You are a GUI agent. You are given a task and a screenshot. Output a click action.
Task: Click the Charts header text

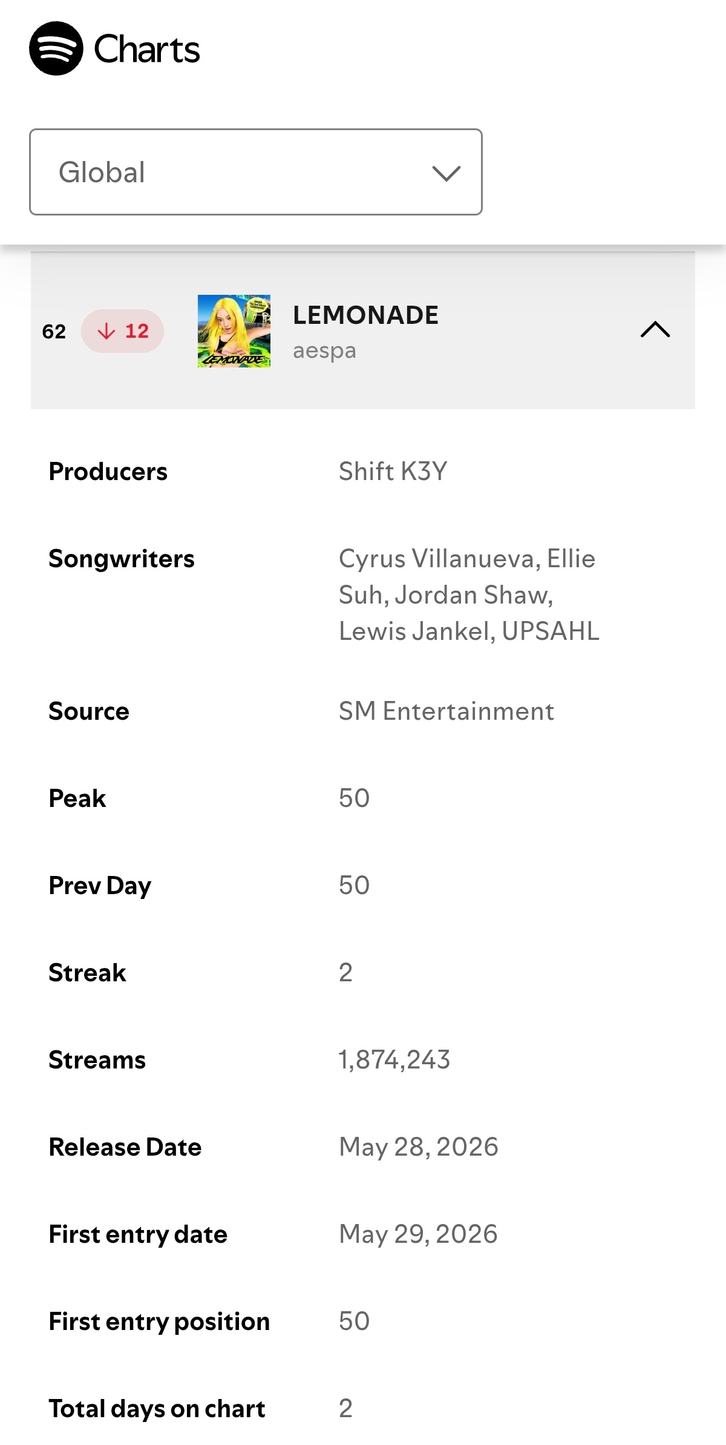146,50
